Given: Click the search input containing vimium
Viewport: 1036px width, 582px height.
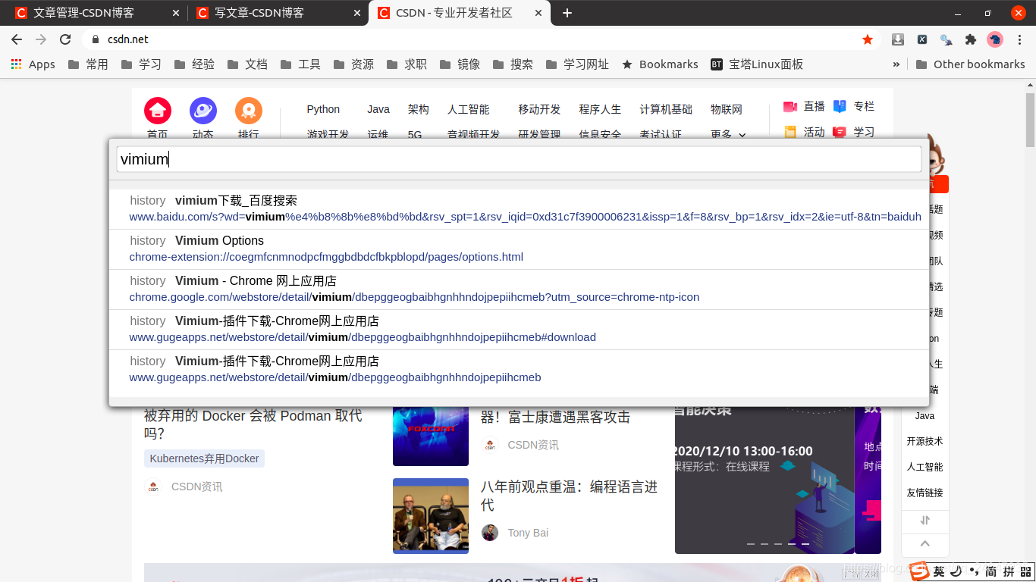Looking at the screenshot, I should click(x=518, y=159).
